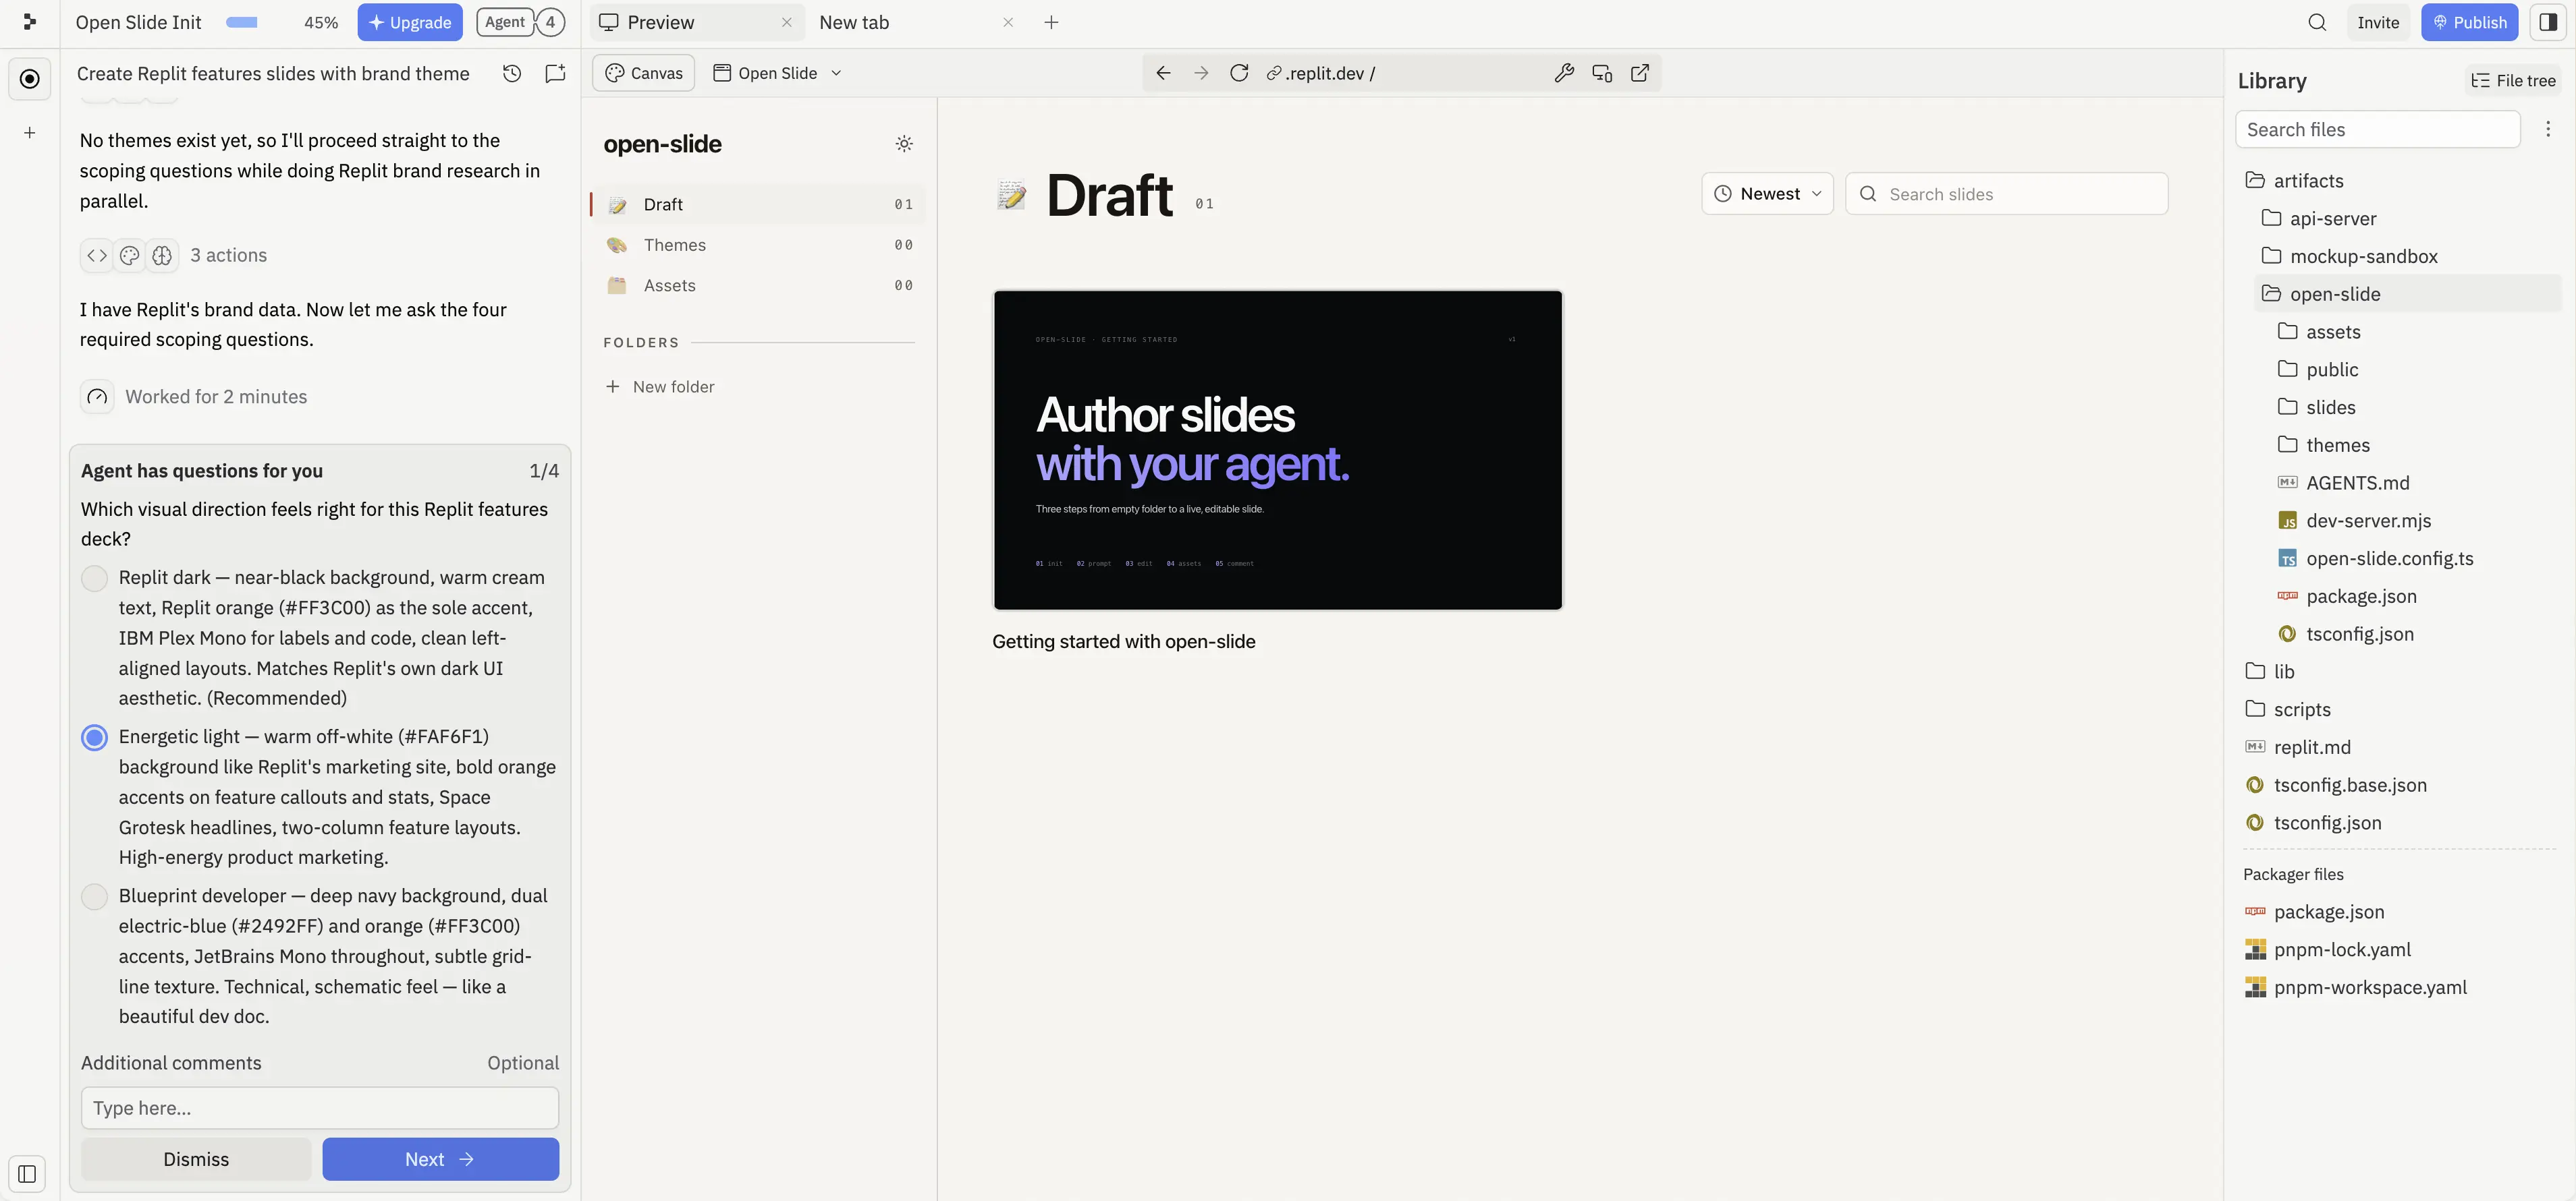This screenshot has height=1201, width=2576.
Task: Select Replit dark radio option
Action: 94,579
